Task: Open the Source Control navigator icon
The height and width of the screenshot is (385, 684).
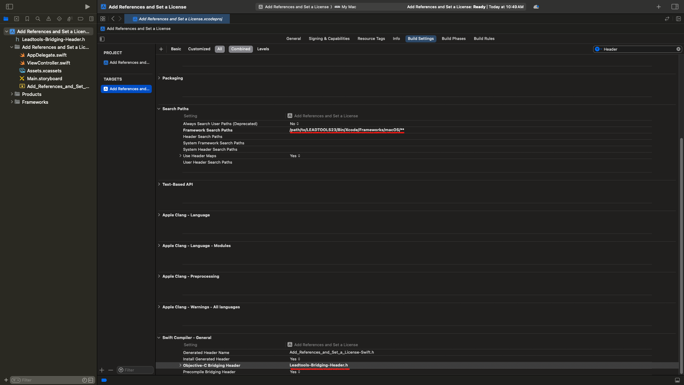Action: coord(16,19)
